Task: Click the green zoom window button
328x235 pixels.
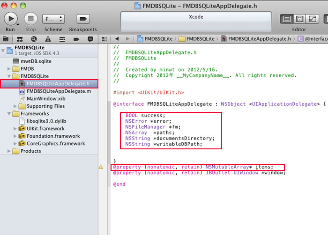Action: pyautogui.click(x=23, y=6)
